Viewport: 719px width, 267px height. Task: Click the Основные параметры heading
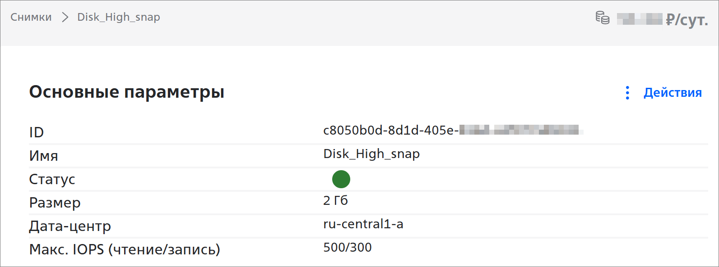[127, 92]
